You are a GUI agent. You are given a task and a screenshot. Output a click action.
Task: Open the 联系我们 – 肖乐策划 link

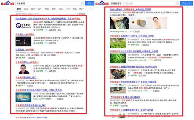coord(25,50)
